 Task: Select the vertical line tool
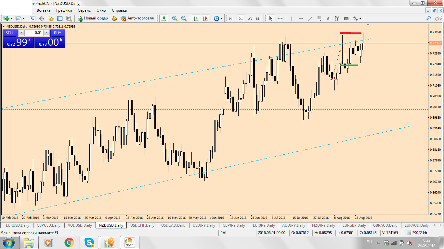292,18
